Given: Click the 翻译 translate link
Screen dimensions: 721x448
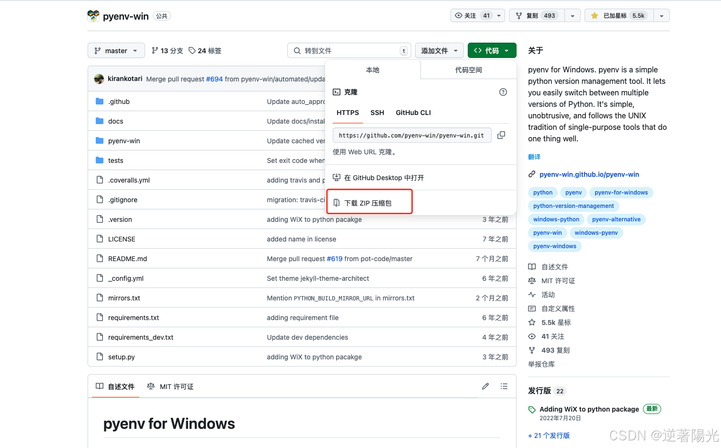Looking at the screenshot, I should click(x=534, y=157).
